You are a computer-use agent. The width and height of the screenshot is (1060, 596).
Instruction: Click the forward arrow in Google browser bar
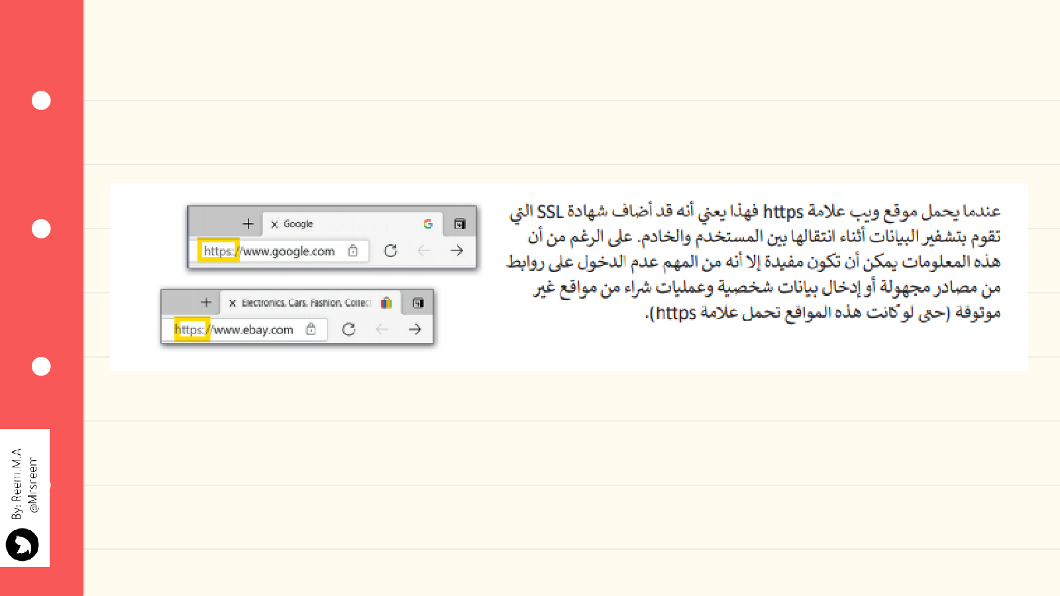[456, 250]
